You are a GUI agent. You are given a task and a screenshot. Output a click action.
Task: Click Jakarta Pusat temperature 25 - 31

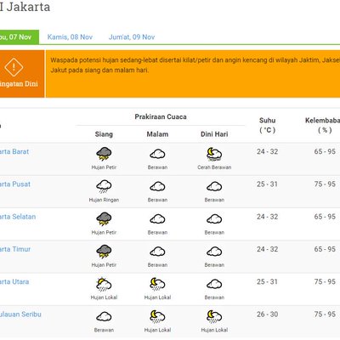click(268, 184)
